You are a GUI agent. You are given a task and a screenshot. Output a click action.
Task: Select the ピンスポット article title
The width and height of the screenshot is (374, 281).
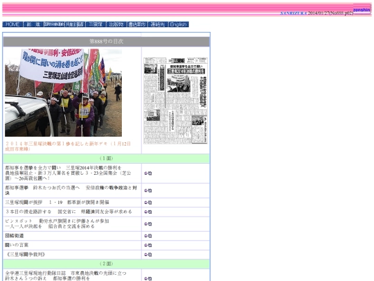57,223
